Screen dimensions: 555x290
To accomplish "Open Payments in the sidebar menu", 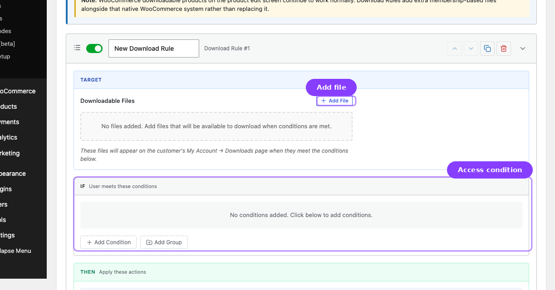I will click(10, 122).
